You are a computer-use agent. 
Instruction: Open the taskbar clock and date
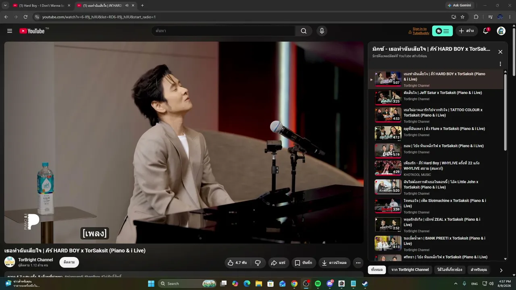(x=505, y=284)
